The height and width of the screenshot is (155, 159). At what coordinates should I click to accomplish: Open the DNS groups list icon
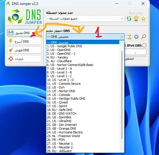click(129, 37)
